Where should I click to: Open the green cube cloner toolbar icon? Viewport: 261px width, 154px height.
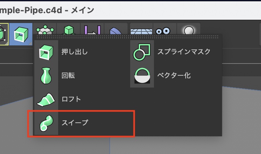tap(68, 30)
